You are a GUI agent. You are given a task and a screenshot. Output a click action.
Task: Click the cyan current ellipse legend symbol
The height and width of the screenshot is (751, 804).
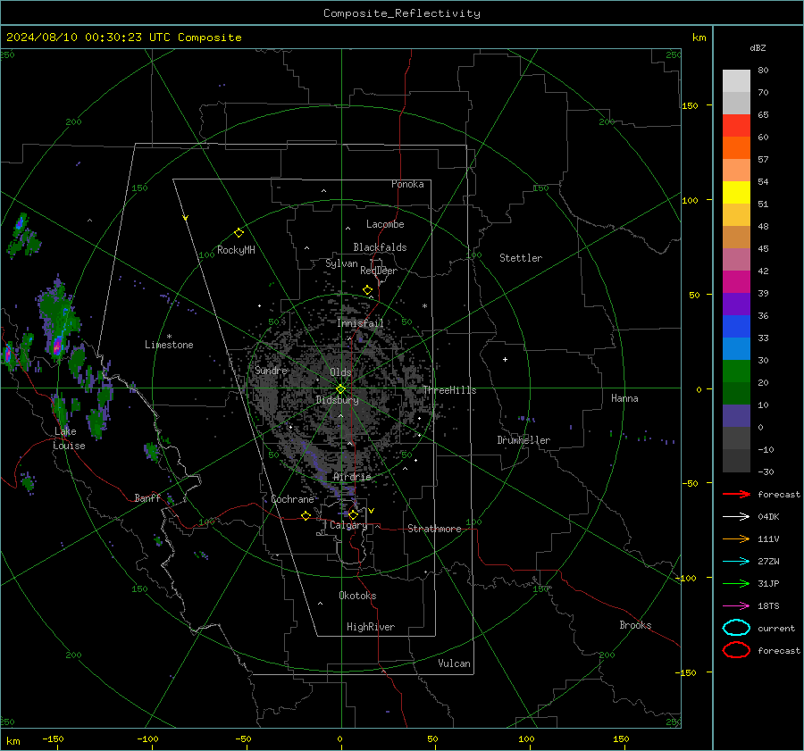pos(736,628)
